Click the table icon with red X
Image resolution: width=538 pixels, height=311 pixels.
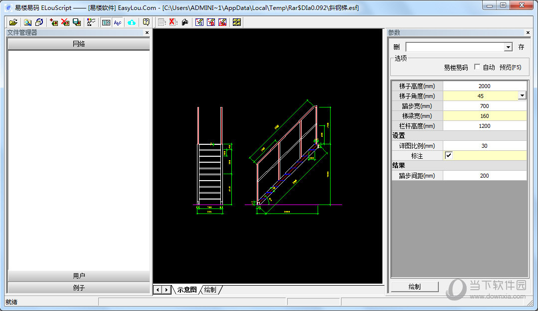174,22
